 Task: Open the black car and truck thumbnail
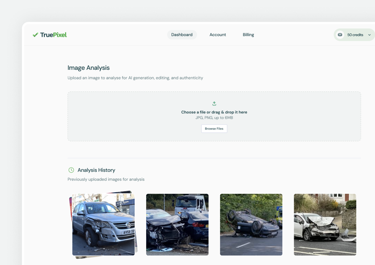pos(177,224)
